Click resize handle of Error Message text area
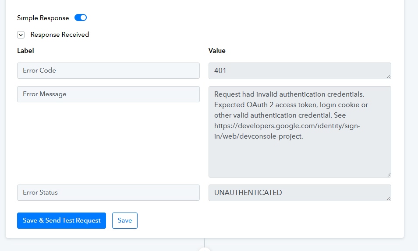 (389, 175)
